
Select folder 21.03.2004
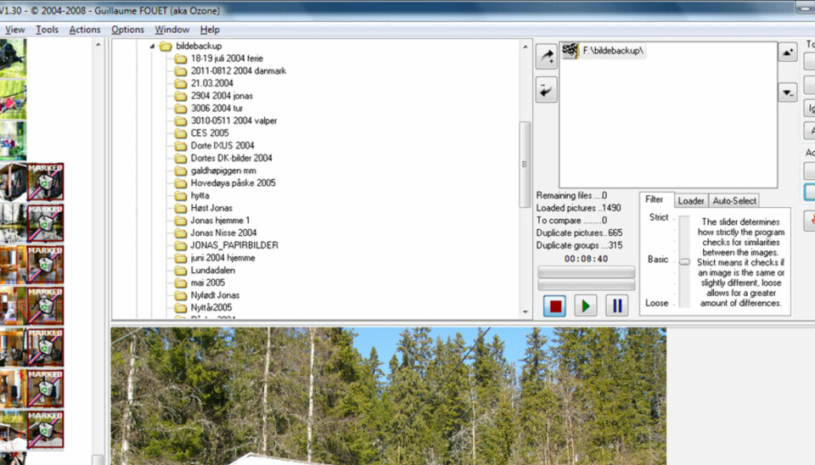coord(211,83)
